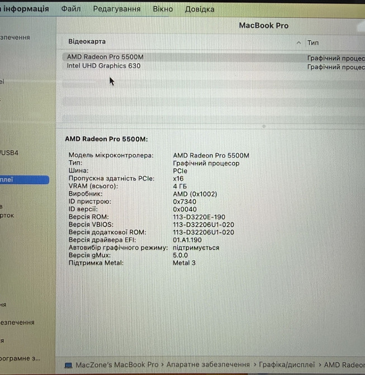Click the Підтримка Metal value Metal 3

pos(184,263)
